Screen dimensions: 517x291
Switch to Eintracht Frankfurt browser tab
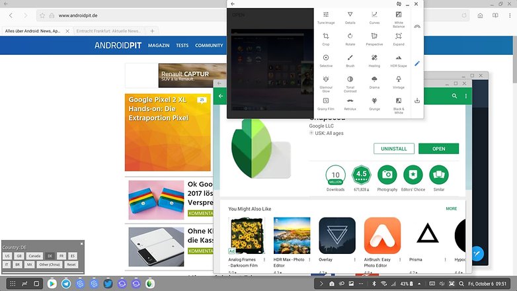coord(108,31)
